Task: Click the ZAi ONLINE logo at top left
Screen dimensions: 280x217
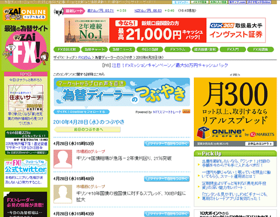Action: (x=25, y=13)
